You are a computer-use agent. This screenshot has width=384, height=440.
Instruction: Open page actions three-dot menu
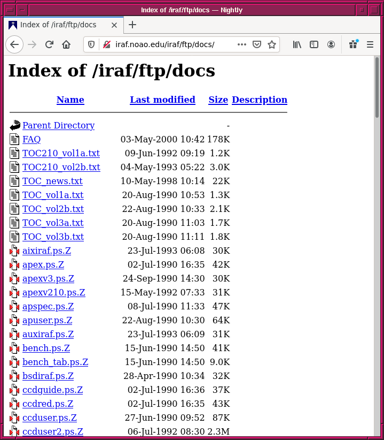(242, 44)
